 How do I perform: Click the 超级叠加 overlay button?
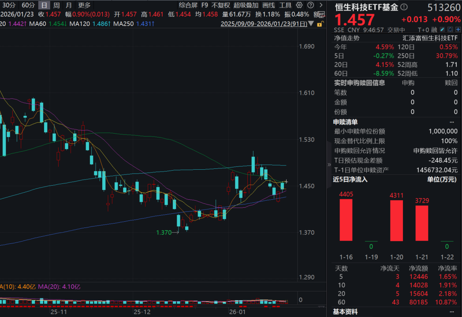tap(246, 5)
